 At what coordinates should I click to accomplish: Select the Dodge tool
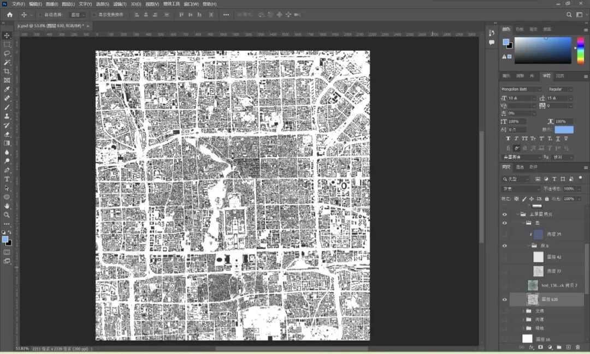coord(7,161)
